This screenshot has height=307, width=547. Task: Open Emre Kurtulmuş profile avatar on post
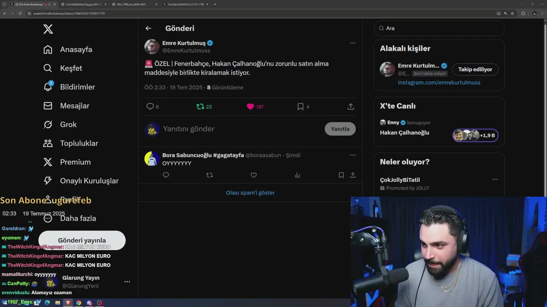pos(152,46)
